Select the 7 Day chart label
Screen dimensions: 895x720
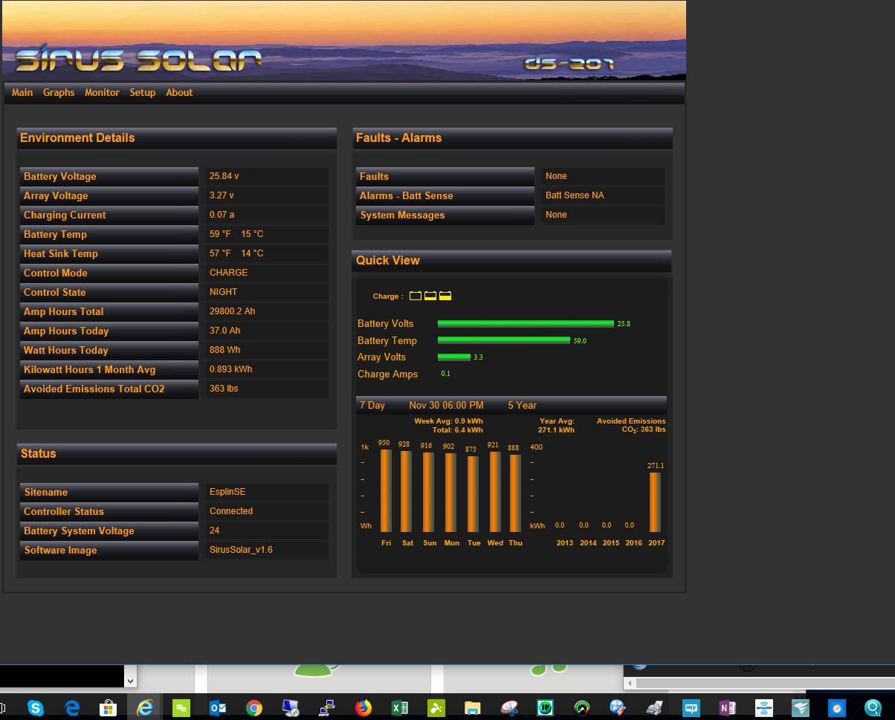pos(372,406)
